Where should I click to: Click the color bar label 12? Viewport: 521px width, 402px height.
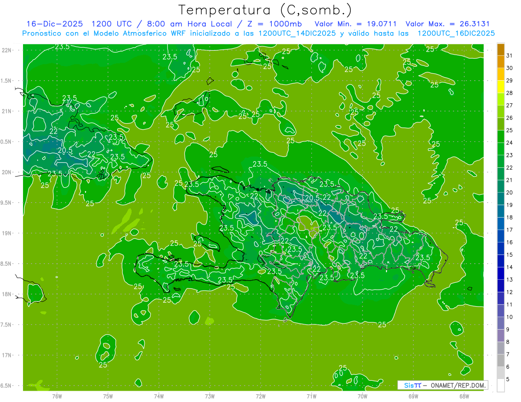pyautogui.click(x=510, y=292)
